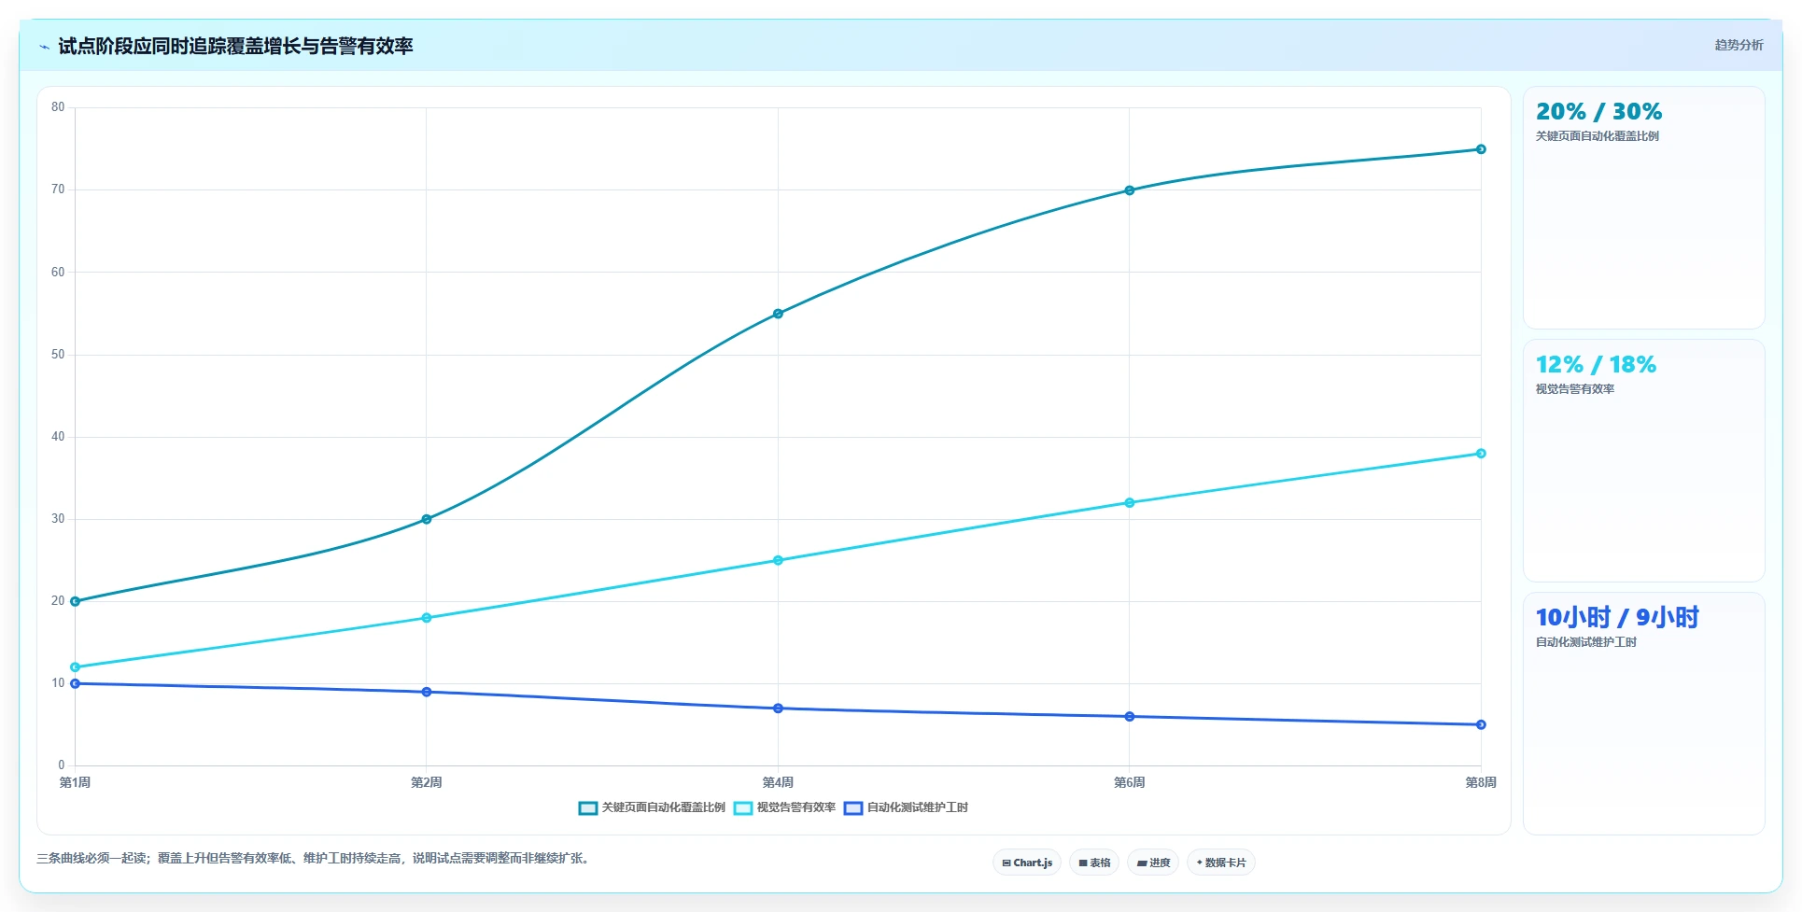
Task: Click the 第2周 x-axis label
Action: click(427, 782)
